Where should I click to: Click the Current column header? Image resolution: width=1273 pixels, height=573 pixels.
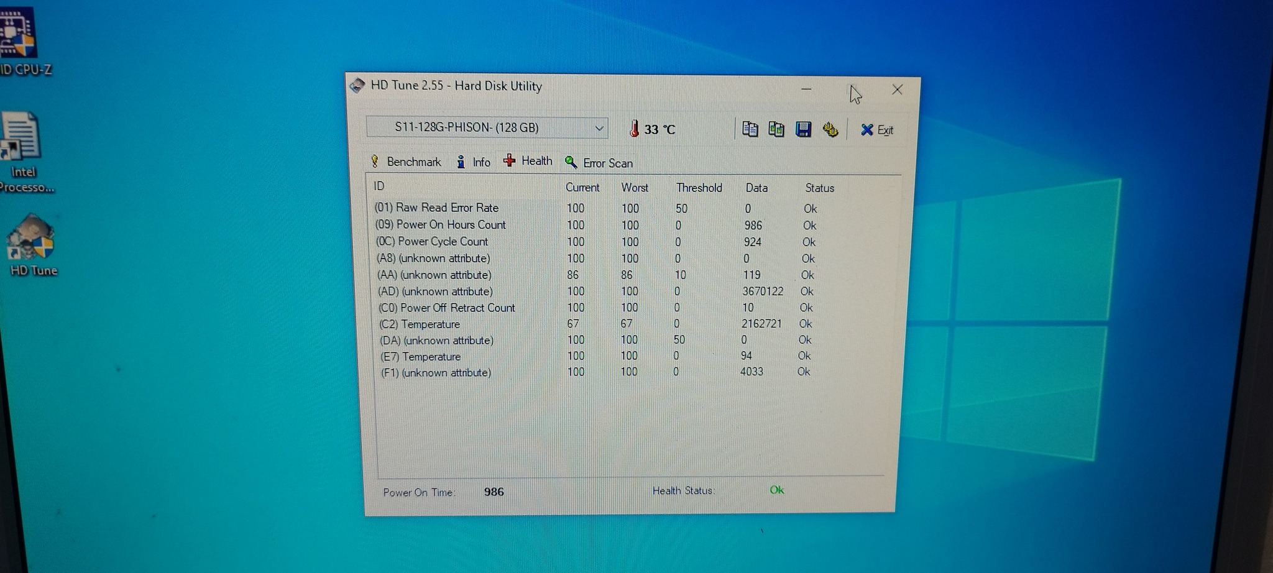point(582,187)
